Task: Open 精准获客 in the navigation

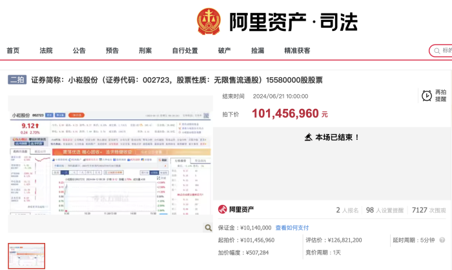Action: (297, 51)
